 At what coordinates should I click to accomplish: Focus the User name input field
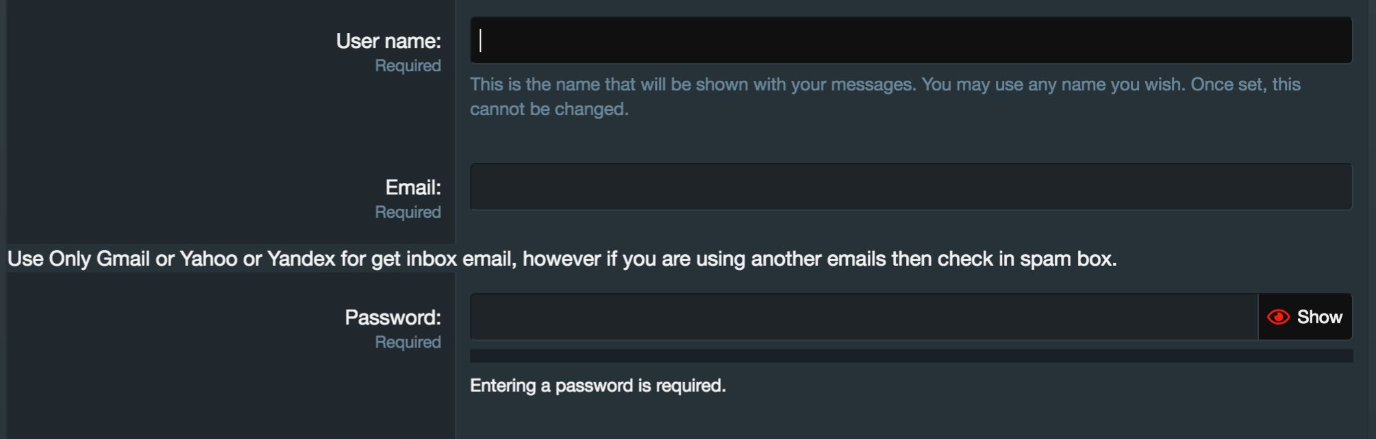(x=911, y=40)
